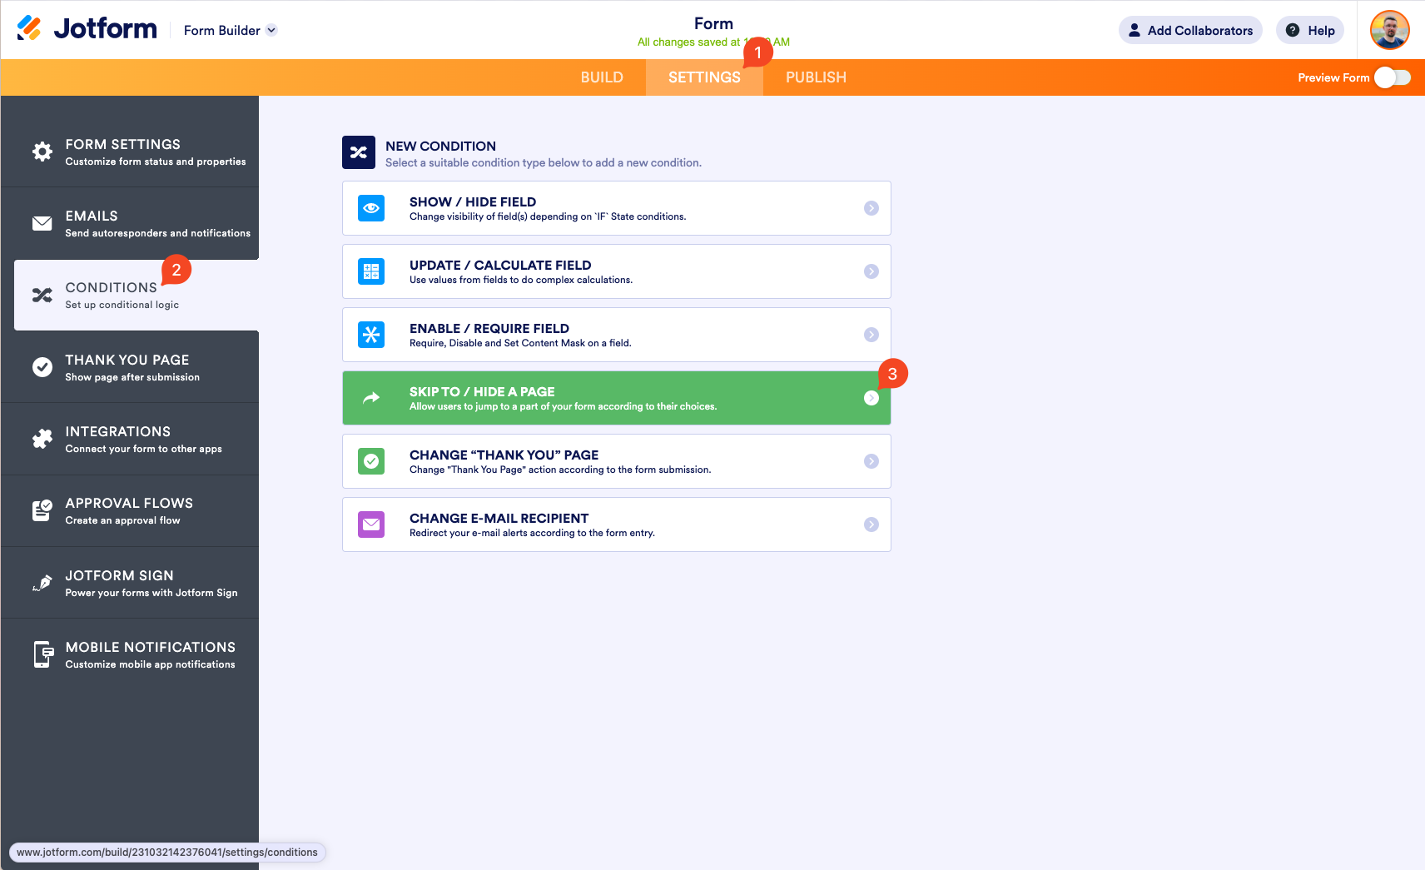The height and width of the screenshot is (870, 1425).
Task: Expand Change Thank You Page via arrow
Action: click(x=871, y=461)
